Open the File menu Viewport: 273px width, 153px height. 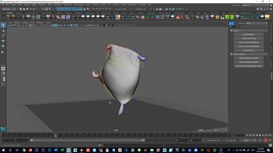pos(3,5)
